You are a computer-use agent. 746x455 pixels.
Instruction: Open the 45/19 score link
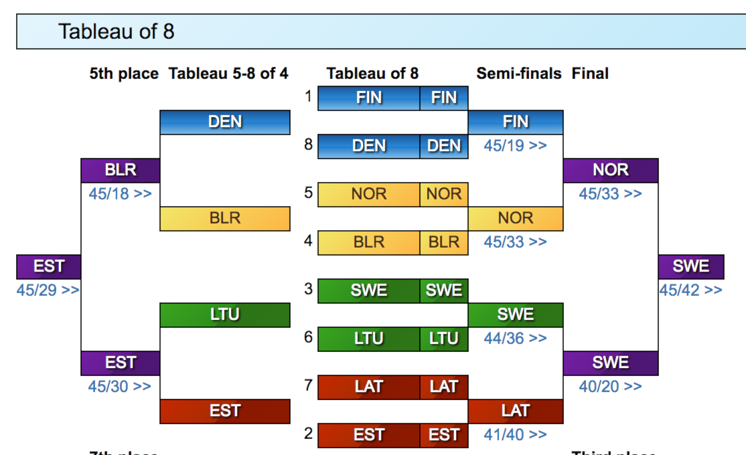(x=515, y=146)
